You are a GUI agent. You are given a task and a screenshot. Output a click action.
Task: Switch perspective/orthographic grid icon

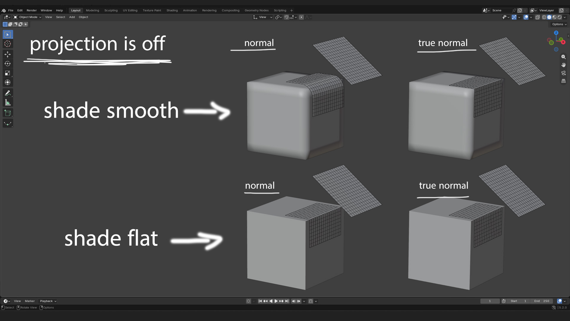click(563, 81)
